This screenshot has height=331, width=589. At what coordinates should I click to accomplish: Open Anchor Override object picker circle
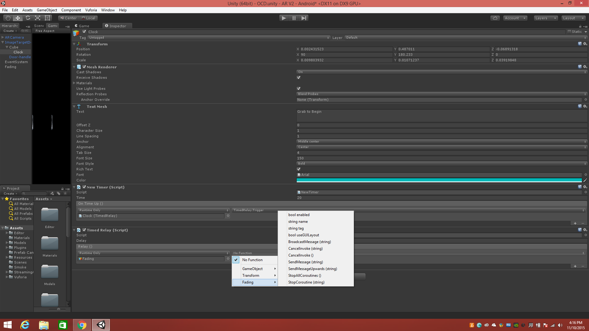pos(586,100)
